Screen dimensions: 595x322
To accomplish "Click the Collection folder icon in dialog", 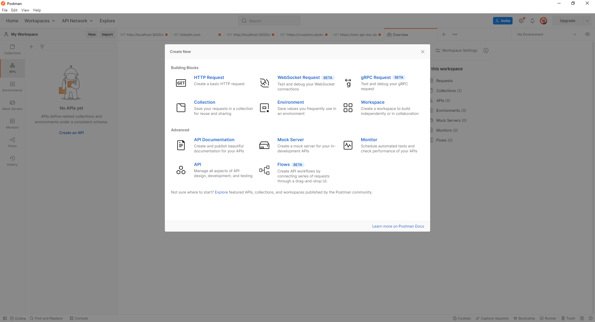I will click(181, 108).
